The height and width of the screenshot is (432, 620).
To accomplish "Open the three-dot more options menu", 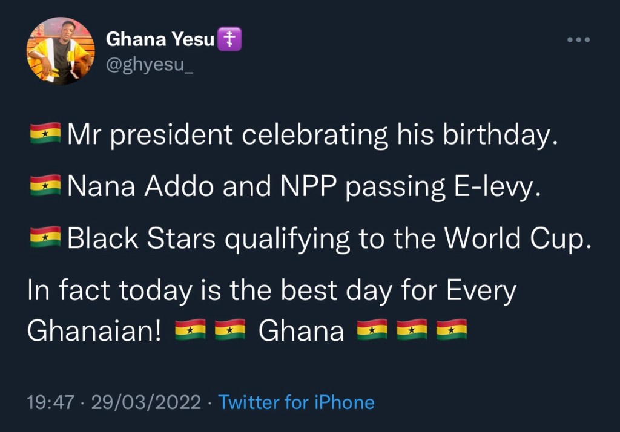I will pos(578,40).
